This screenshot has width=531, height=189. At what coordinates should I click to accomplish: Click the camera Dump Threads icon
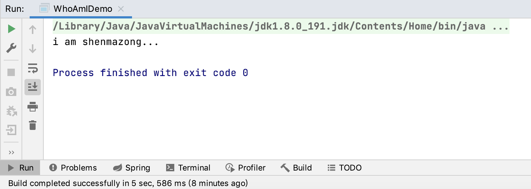11,92
